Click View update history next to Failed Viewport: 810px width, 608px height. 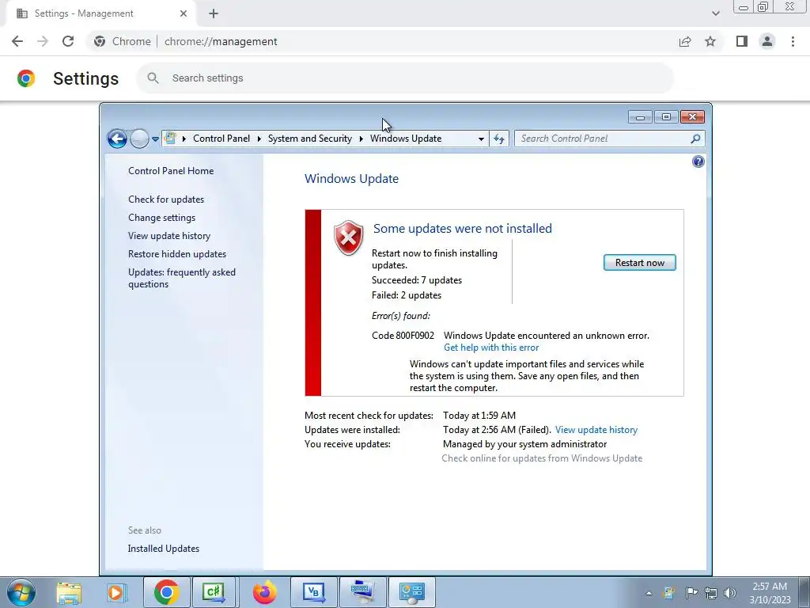(596, 430)
